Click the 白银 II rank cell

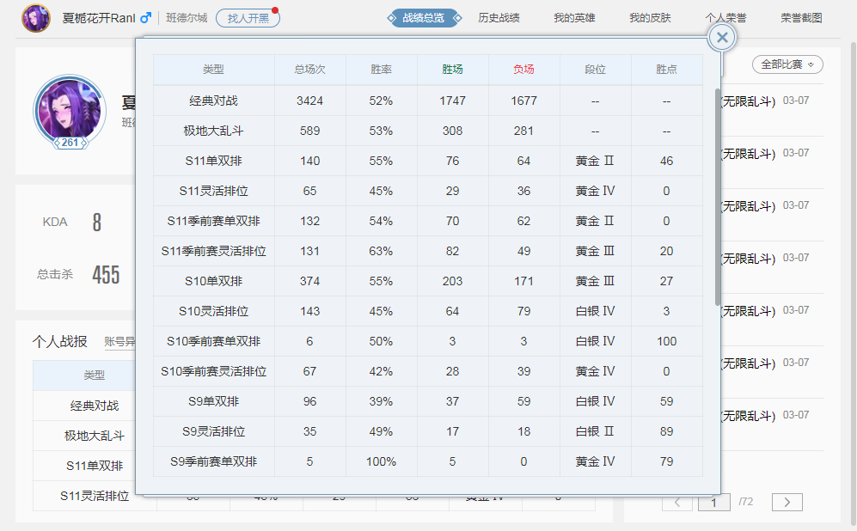point(595,431)
